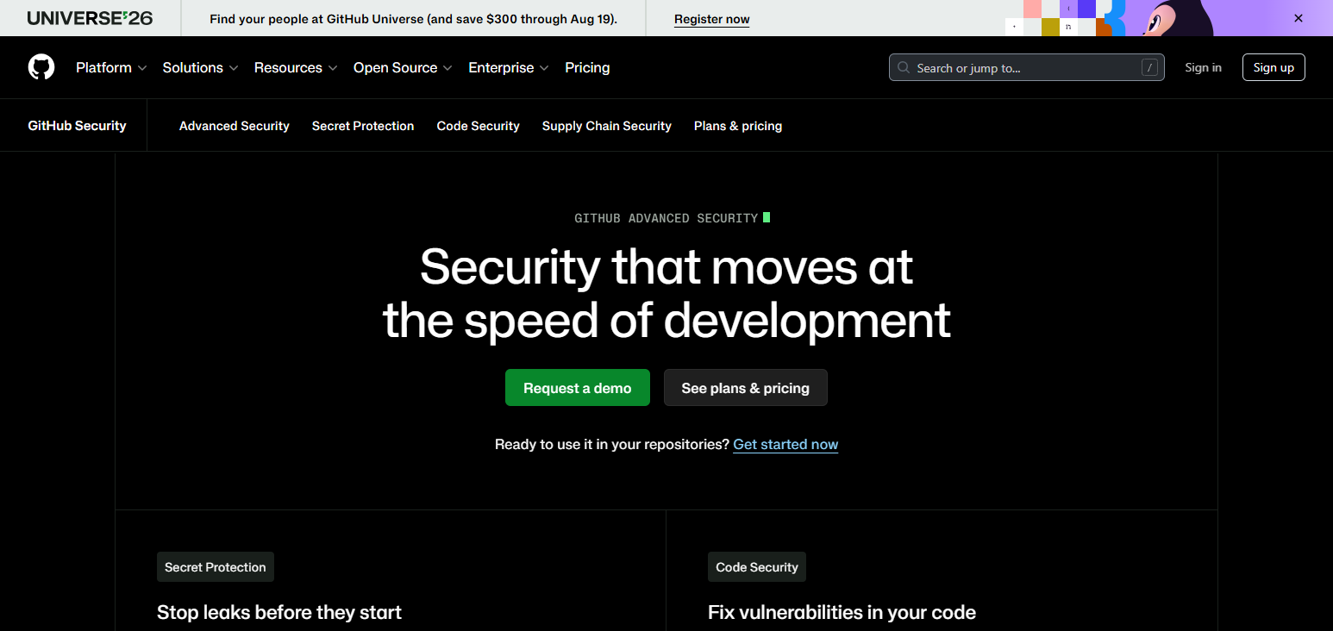The width and height of the screenshot is (1333, 631).
Task: Dismiss the Universe banner with X
Action: pos(1299,18)
